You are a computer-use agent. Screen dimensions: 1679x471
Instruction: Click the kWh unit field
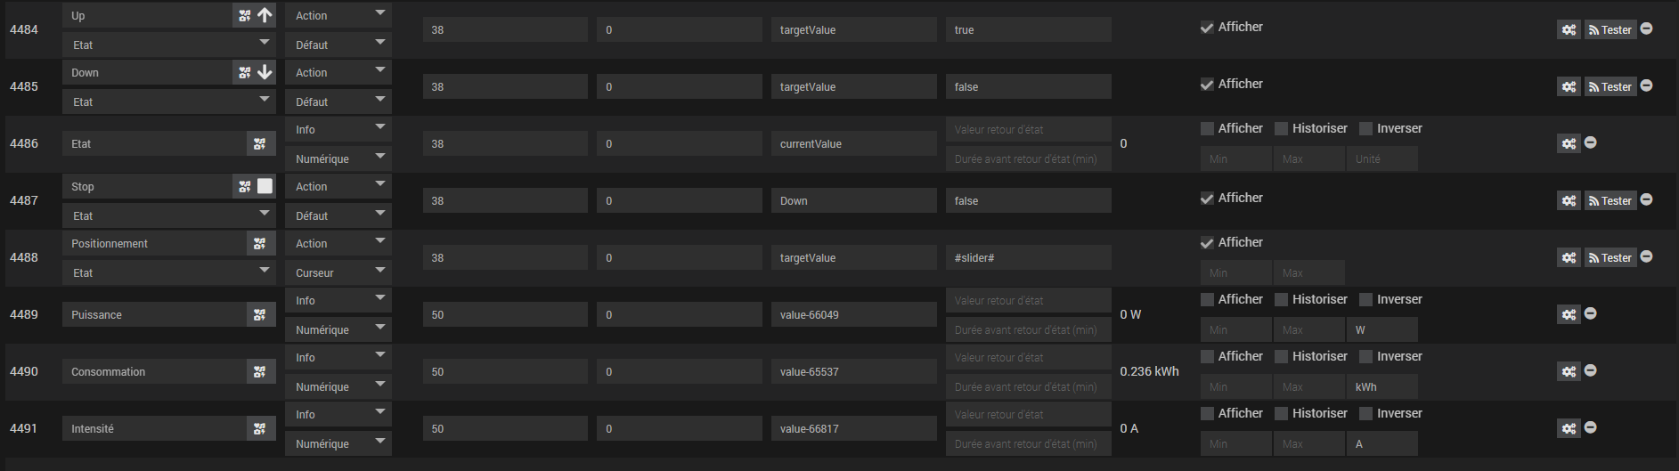[1382, 387]
